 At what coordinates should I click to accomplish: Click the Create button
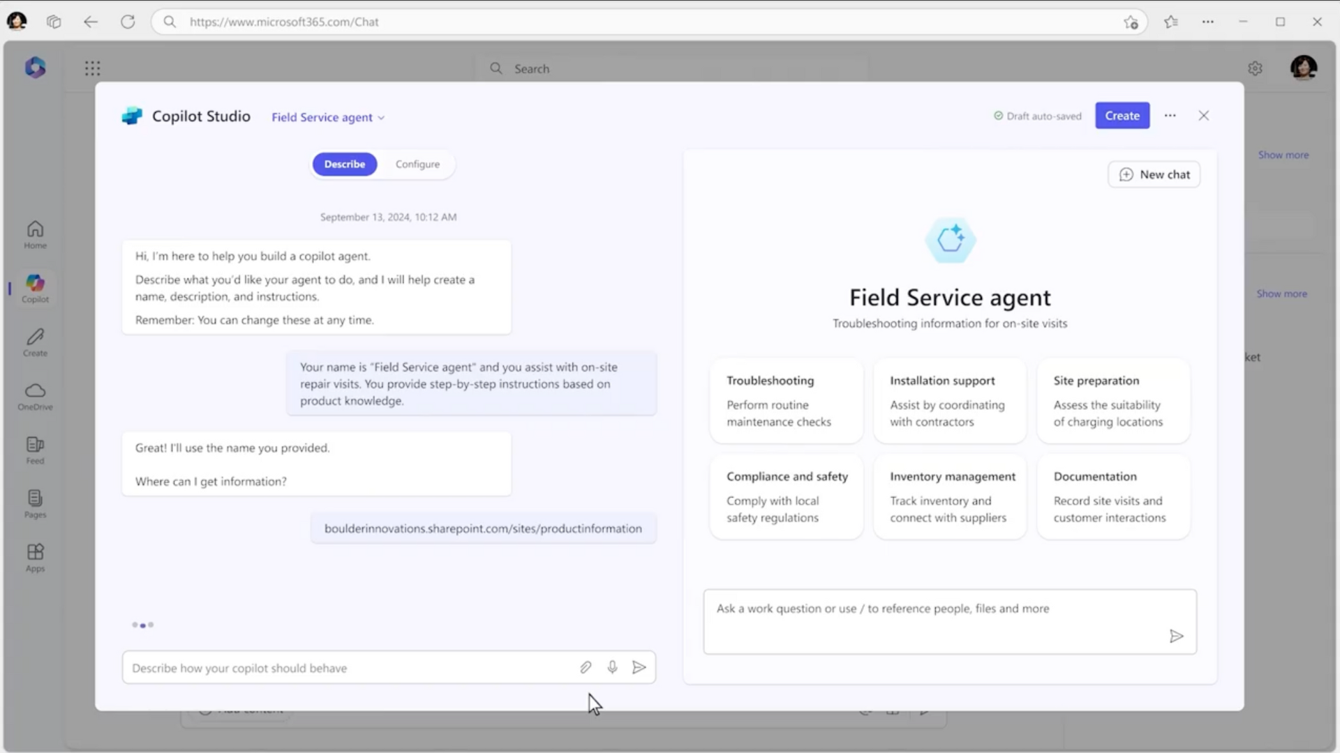[x=1122, y=116]
